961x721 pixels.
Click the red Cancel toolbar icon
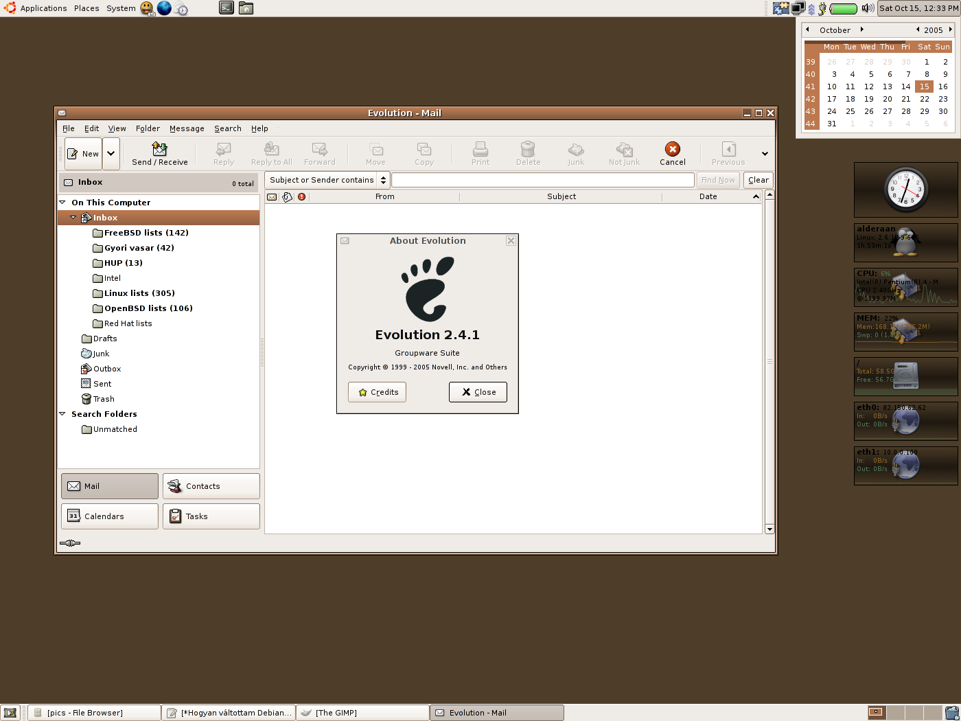[673, 149]
